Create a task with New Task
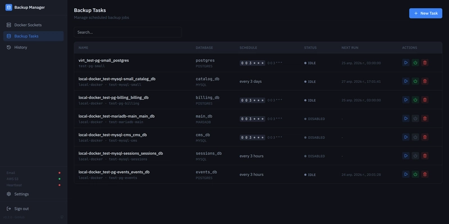 [x=425, y=13]
